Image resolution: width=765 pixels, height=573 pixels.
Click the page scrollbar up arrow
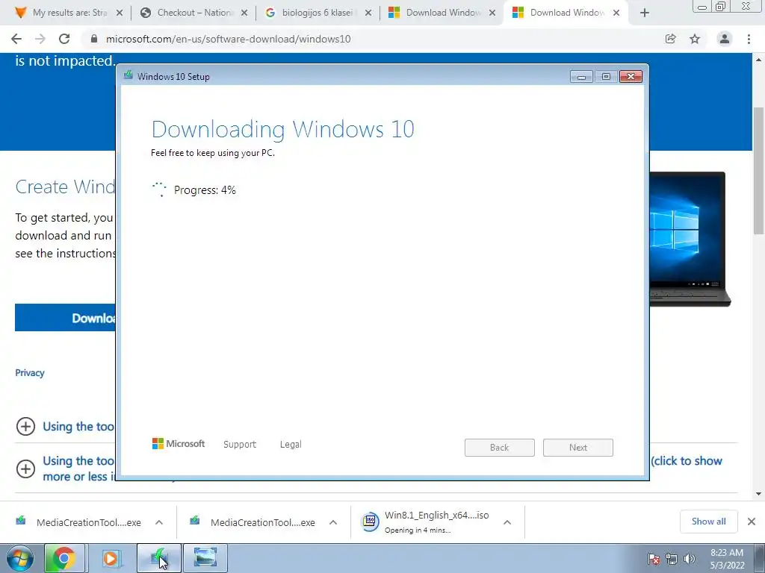(758, 60)
